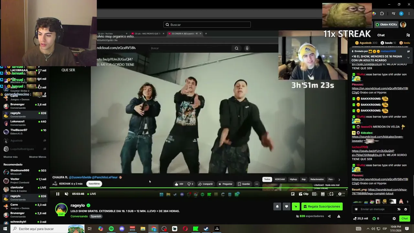Open offline channel Agusbob in sidebar
This screenshot has height=233, width=414.
[25, 140]
